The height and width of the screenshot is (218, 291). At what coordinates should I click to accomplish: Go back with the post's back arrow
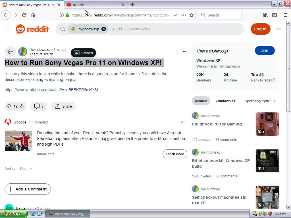pyautogui.click(x=10, y=52)
